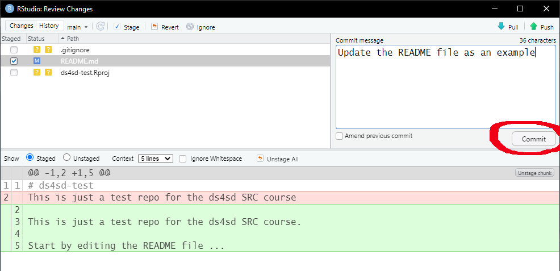Click the '# ds4sd-test' diff line
Screen dimensions: 560x271
(280, 185)
